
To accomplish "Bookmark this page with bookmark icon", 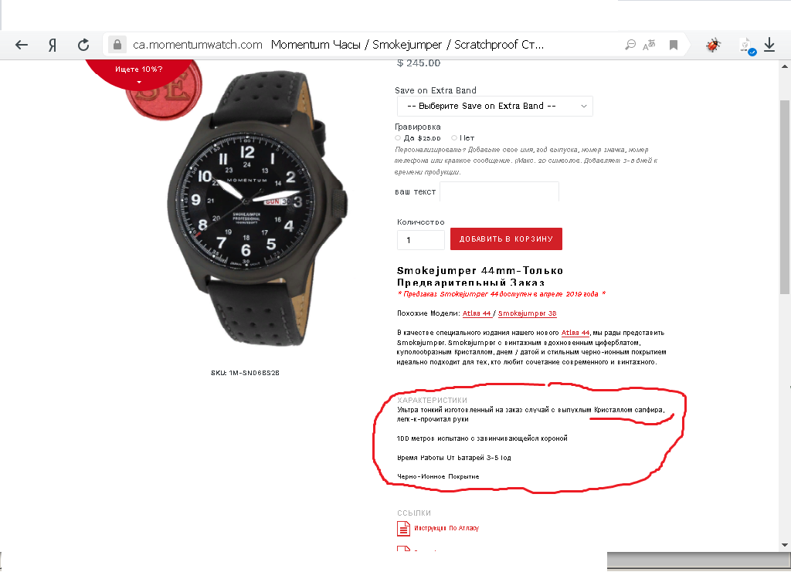I will 673,46.
